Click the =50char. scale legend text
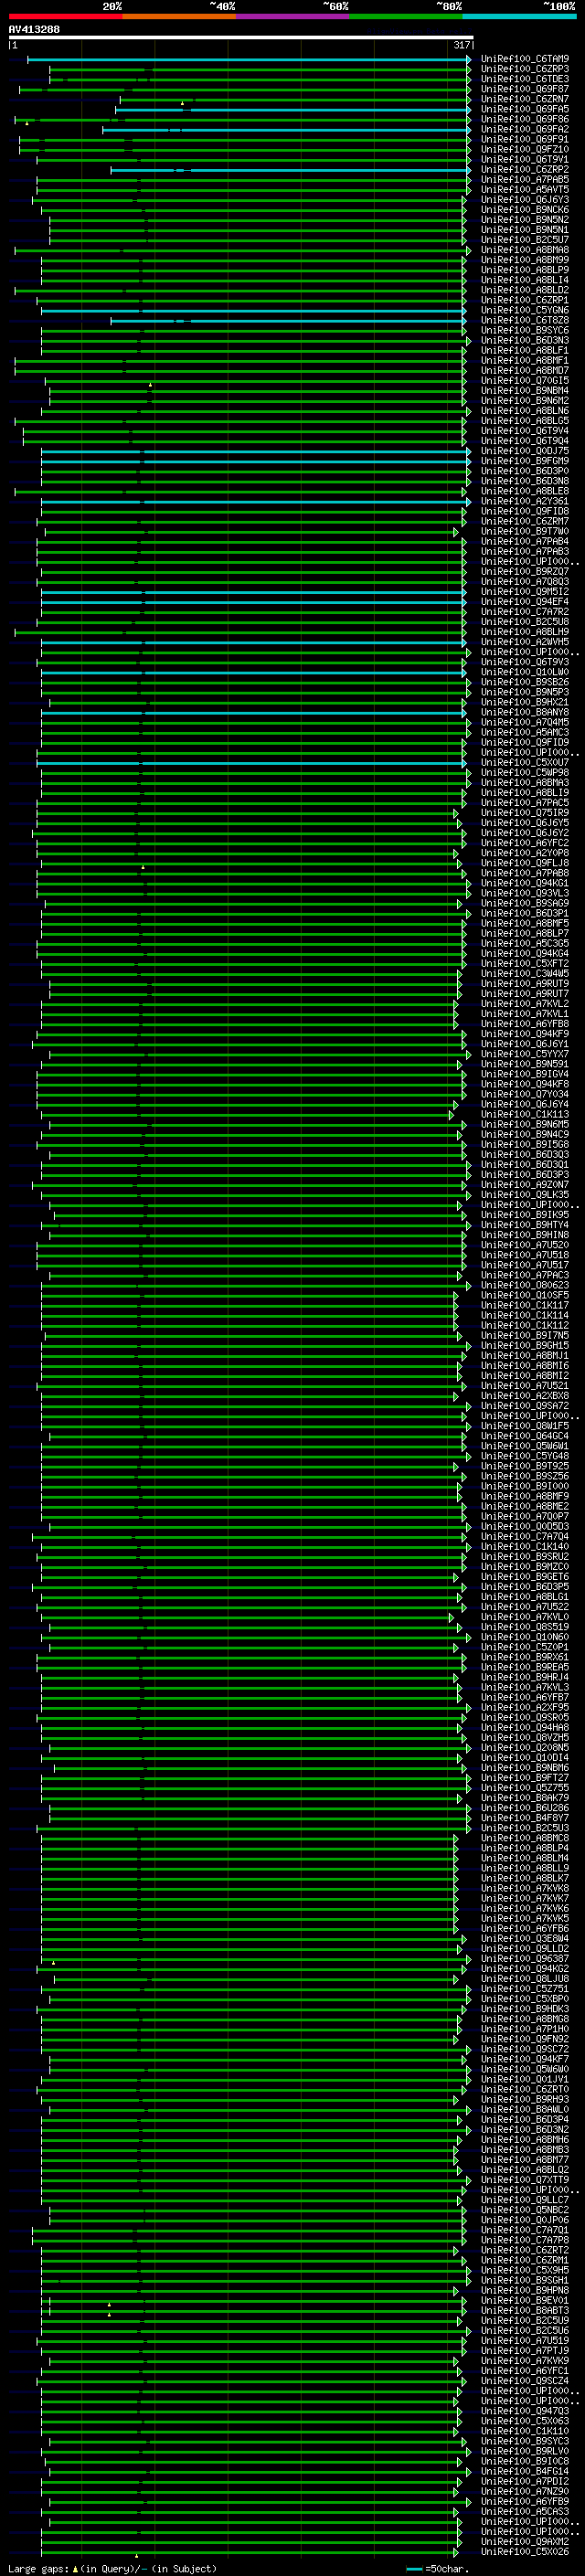This screenshot has height=2576, width=585. [447, 2568]
